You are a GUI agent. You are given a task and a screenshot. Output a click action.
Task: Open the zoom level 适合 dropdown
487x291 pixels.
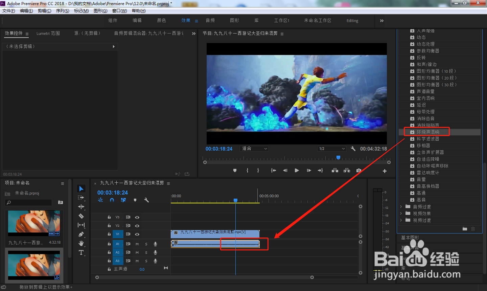254,149
